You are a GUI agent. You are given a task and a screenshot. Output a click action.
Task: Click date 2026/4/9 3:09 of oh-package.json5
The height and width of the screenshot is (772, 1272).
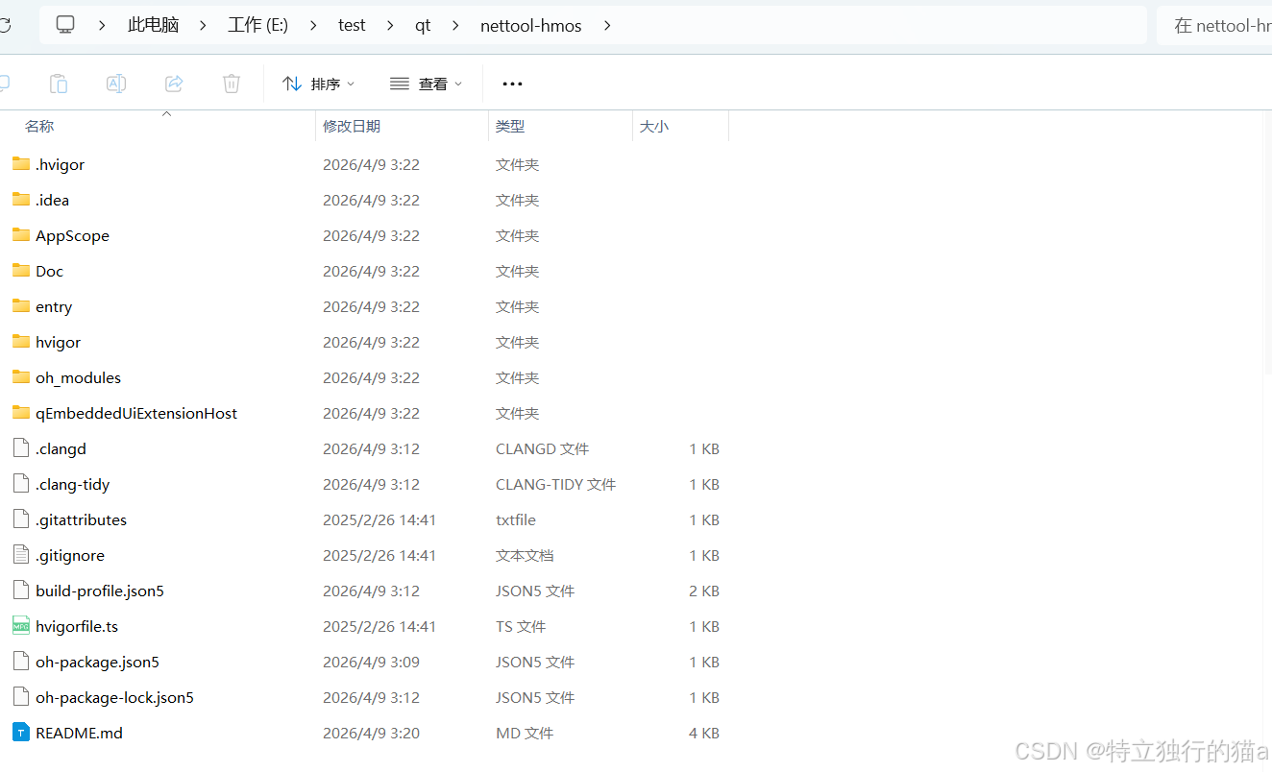pos(371,662)
